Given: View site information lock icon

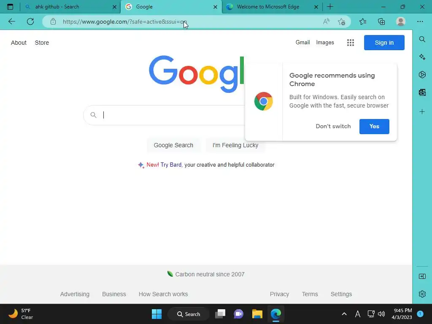Looking at the screenshot, I should point(53,22).
